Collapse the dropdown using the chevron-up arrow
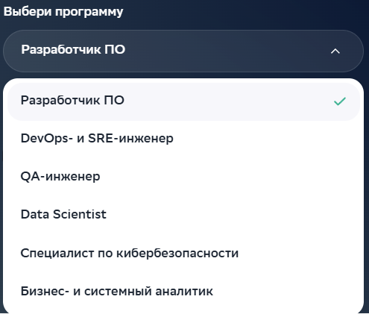Viewport: 369px width, 314px height. [335, 51]
